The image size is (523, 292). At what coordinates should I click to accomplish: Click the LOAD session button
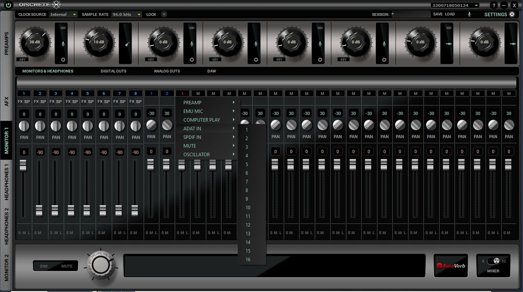click(x=450, y=14)
